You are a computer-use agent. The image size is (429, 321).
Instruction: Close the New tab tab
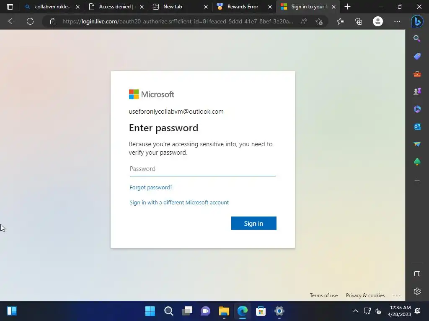tap(206, 7)
